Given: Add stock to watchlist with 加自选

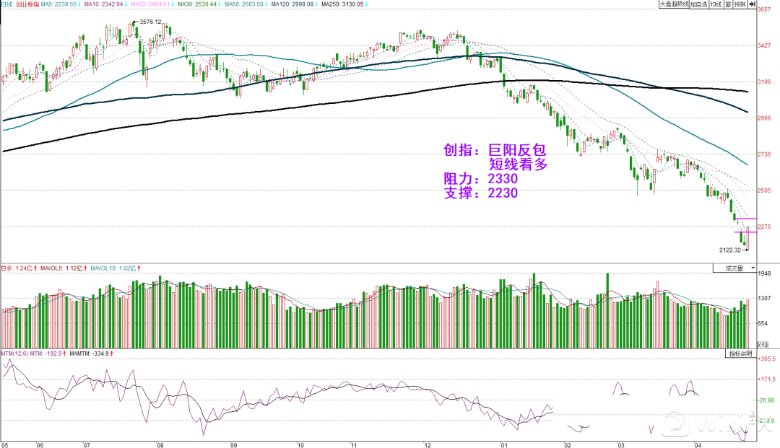Looking at the screenshot, I should (x=698, y=4).
